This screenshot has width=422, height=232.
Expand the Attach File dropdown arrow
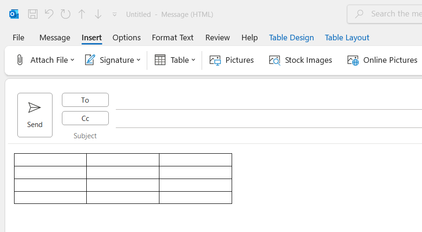click(x=72, y=60)
